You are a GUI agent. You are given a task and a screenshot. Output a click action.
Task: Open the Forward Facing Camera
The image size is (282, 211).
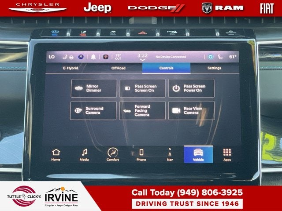(142, 110)
